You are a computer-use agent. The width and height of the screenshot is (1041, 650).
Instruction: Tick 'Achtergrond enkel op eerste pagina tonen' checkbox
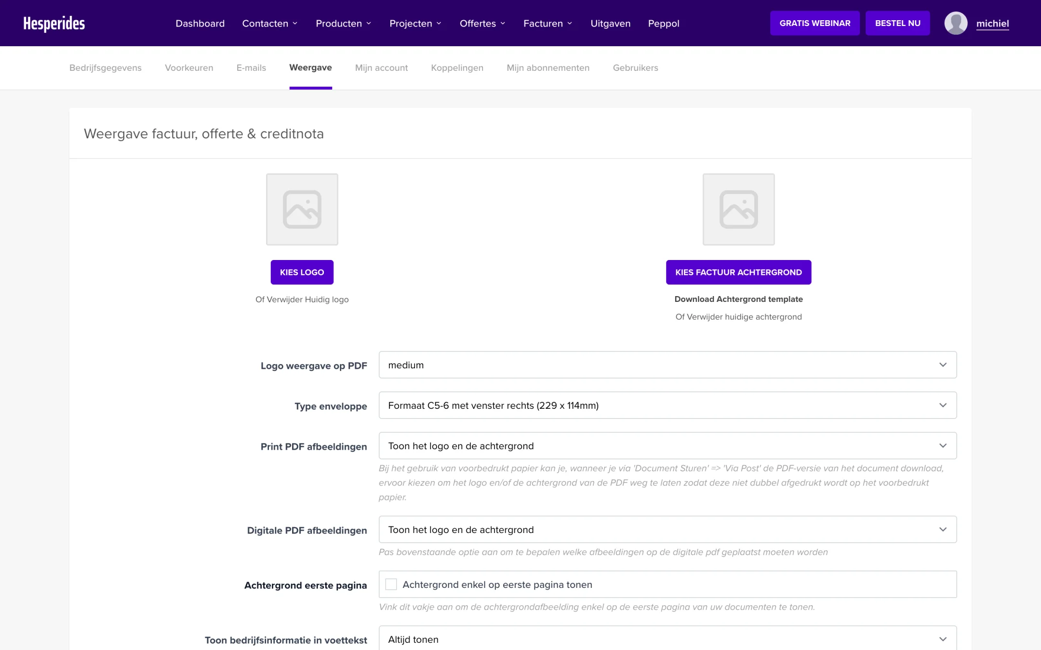391,585
